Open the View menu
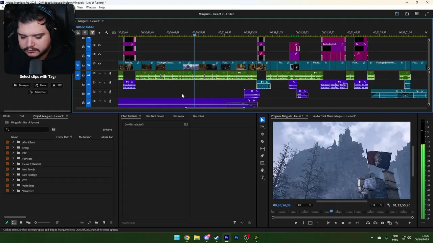Viewport: 433px width, 243px height. point(80,7)
